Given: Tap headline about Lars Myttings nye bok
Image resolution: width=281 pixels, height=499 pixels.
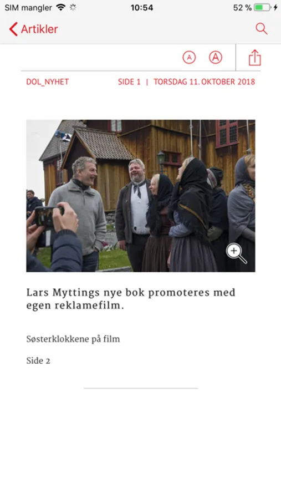Looking at the screenshot, I should click(131, 299).
